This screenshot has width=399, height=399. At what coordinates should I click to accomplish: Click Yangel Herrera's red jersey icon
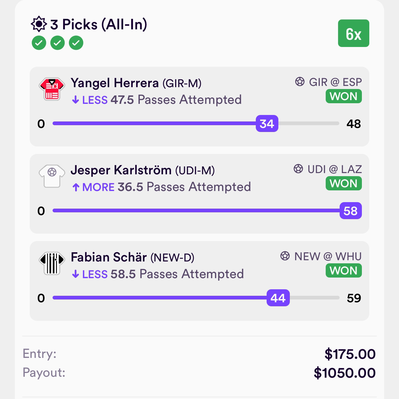coord(52,89)
